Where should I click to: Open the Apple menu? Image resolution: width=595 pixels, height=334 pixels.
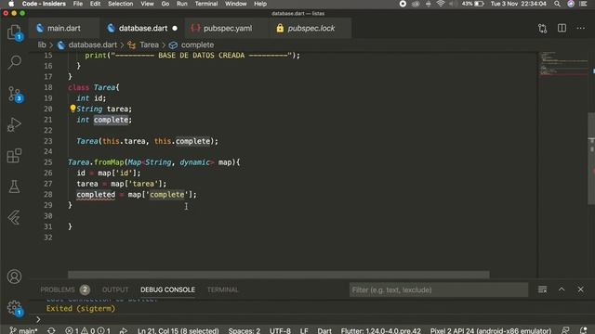[11, 4]
